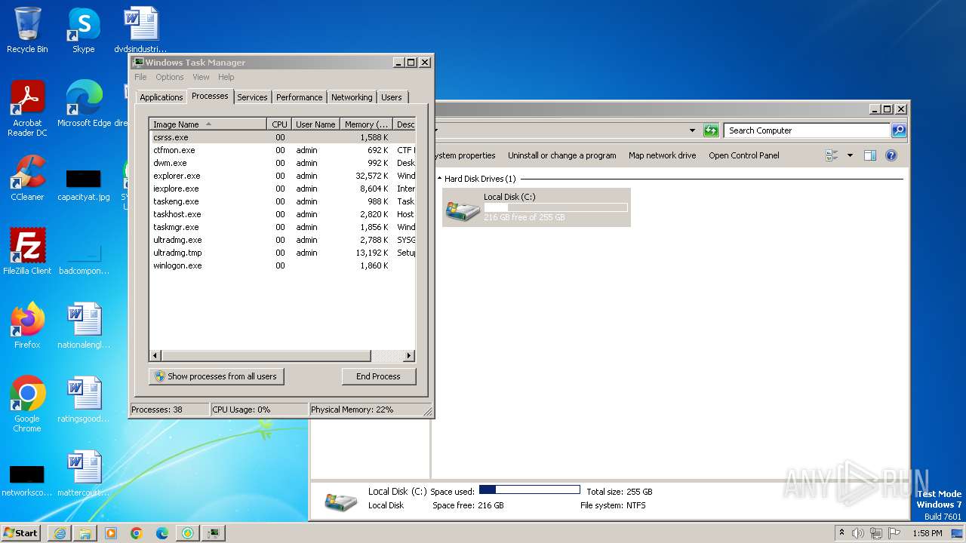The height and width of the screenshot is (543, 966).
Task: Open Explorer help via question mark icon
Action: click(891, 155)
